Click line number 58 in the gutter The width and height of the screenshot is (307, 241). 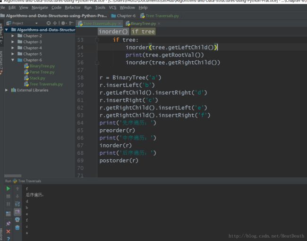pos(80,78)
